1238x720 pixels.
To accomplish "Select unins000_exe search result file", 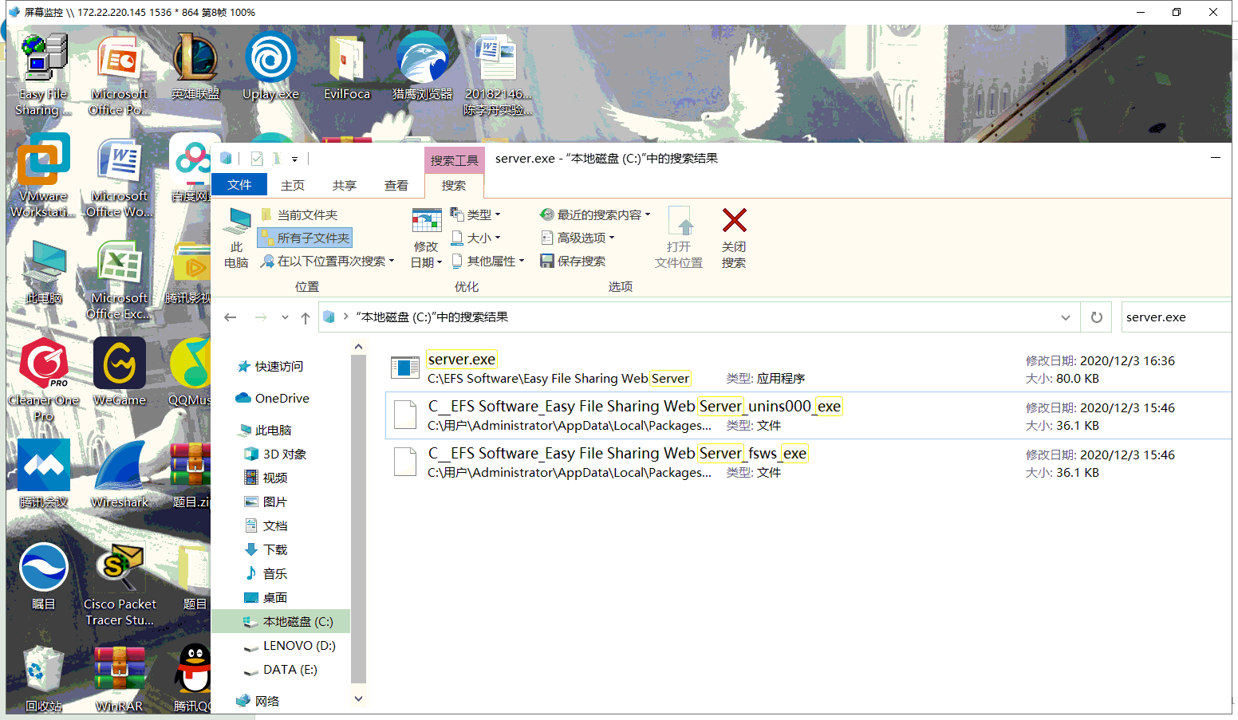I will pyautogui.click(x=808, y=415).
